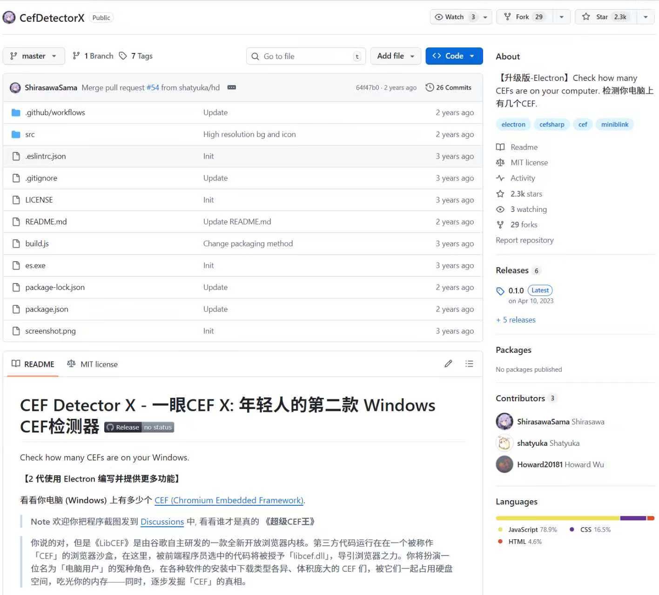Open commit 64f47b0 hash link
This screenshot has width=659, height=595.
[368, 87]
